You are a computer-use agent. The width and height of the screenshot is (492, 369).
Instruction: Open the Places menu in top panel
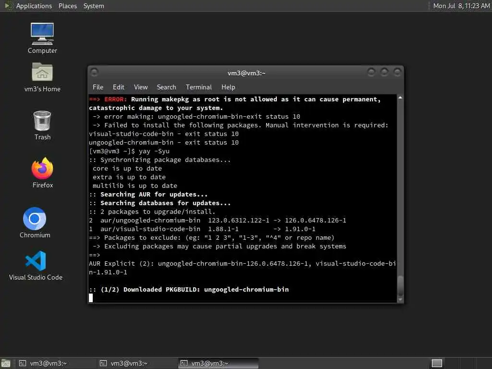click(x=67, y=6)
